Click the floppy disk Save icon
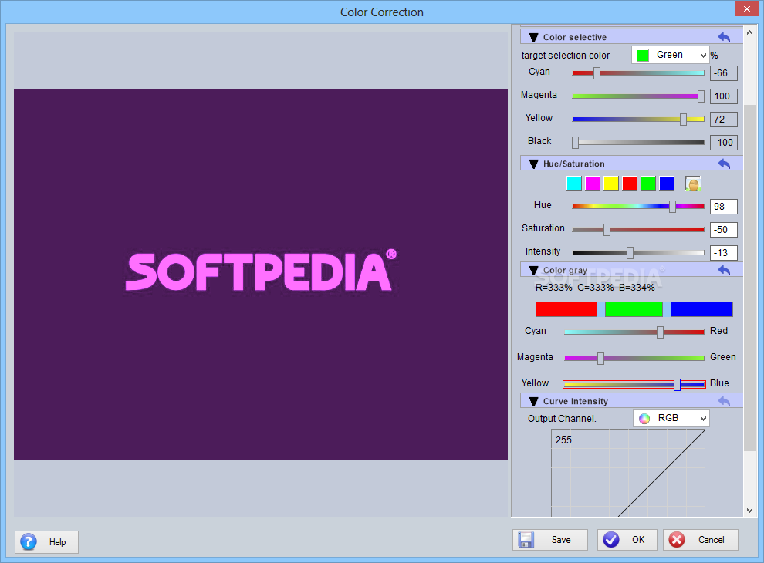764x563 pixels. tap(526, 540)
